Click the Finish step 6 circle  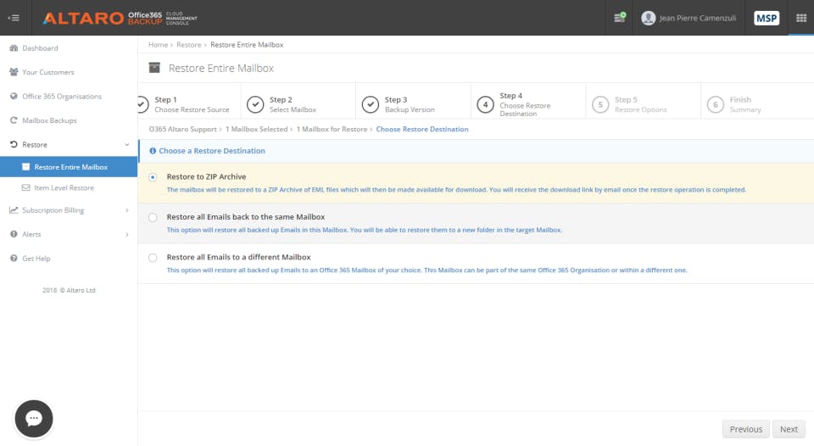pyautogui.click(x=716, y=104)
